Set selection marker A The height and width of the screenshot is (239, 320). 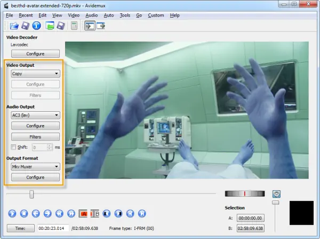pyautogui.click(x=83, y=214)
